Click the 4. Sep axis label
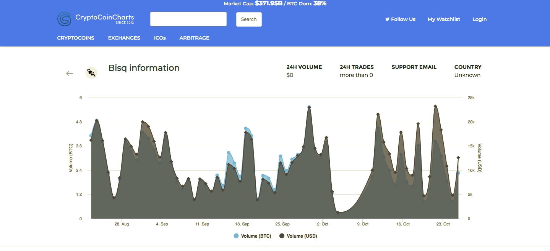Screen dimensions: 550x251 [162, 224]
